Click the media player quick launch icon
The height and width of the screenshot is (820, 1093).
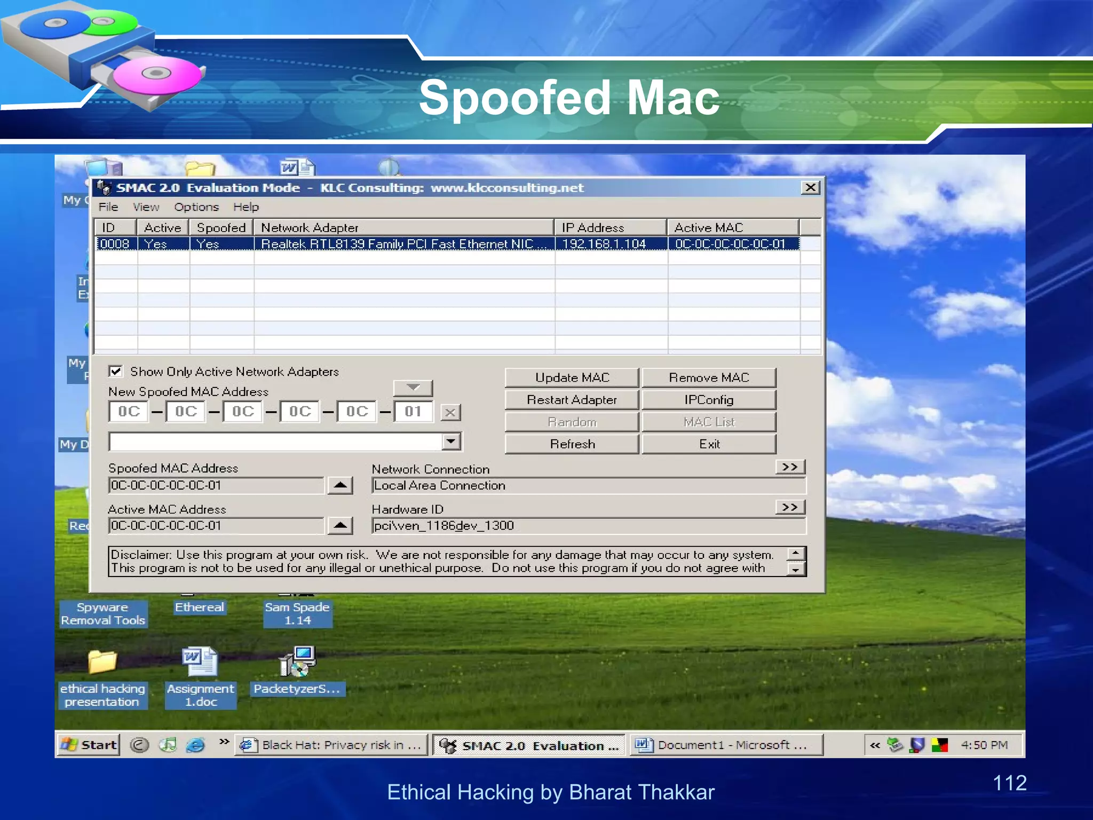click(x=168, y=745)
